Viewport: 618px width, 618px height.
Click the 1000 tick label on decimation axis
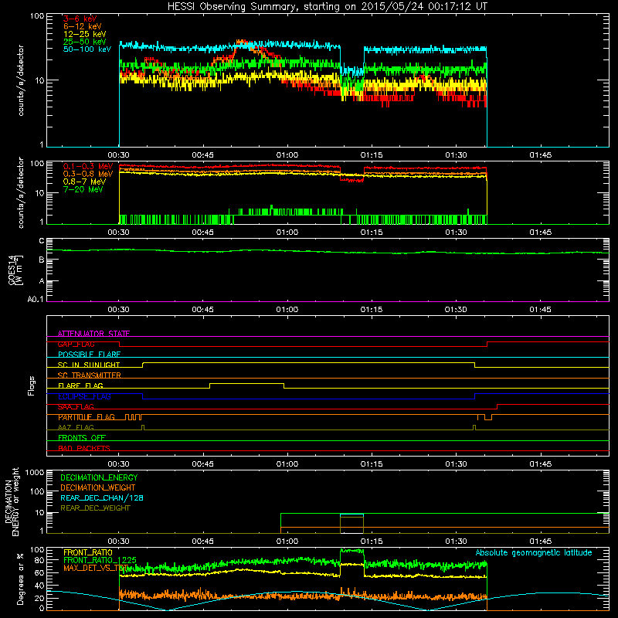pyautogui.click(x=35, y=473)
